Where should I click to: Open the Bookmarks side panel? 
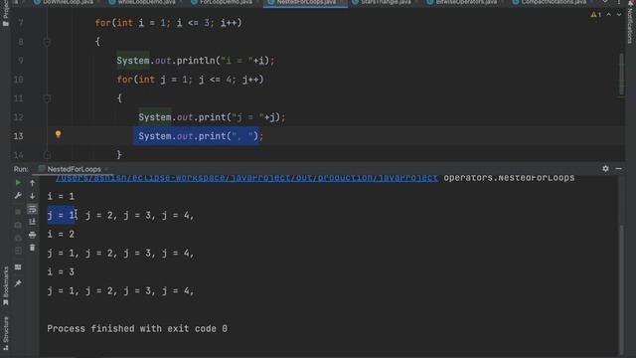(6, 285)
